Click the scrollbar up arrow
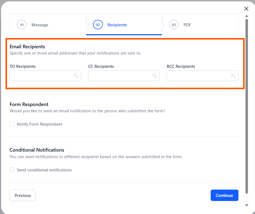The height and width of the screenshot is (214, 255). pyautogui.click(x=247, y=16)
